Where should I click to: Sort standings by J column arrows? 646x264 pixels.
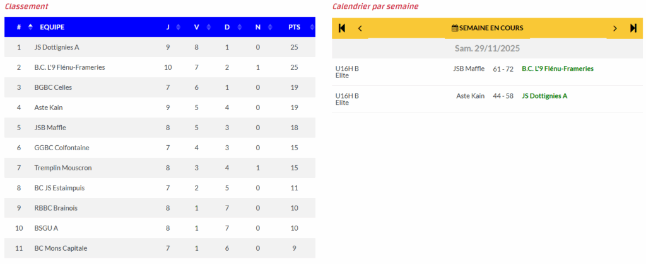click(x=178, y=27)
